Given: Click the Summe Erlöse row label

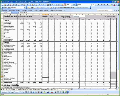Looking at the screenshot, I should click(8, 41).
